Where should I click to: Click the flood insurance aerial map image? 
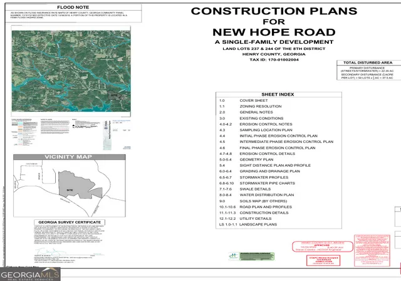point(71,71)
